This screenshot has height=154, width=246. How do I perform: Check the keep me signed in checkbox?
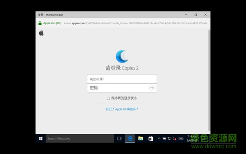click(x=108, y=99)
